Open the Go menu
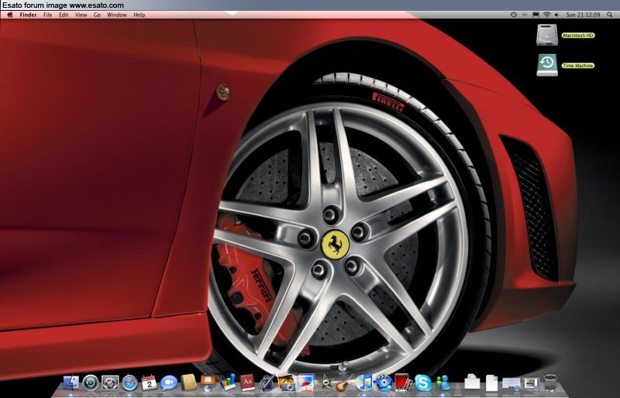620x398 pixels. (98, 15)
